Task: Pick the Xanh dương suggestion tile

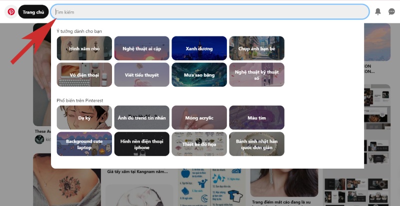Action: [x=199, y=48]
